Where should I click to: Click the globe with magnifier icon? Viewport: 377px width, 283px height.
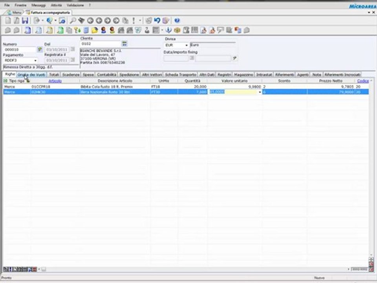click(49, 21)
